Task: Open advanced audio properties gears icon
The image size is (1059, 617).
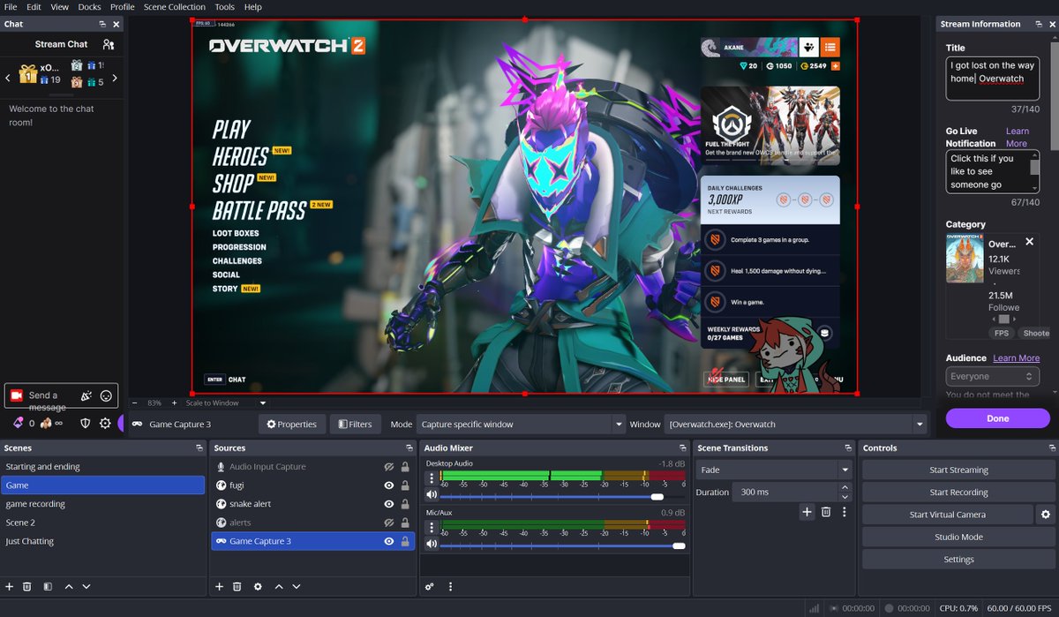Action: pyautogui.click(x=430, y=586)
